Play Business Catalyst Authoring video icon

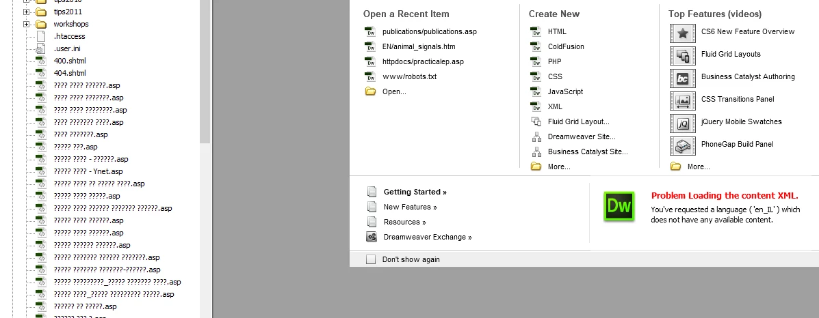683,78
